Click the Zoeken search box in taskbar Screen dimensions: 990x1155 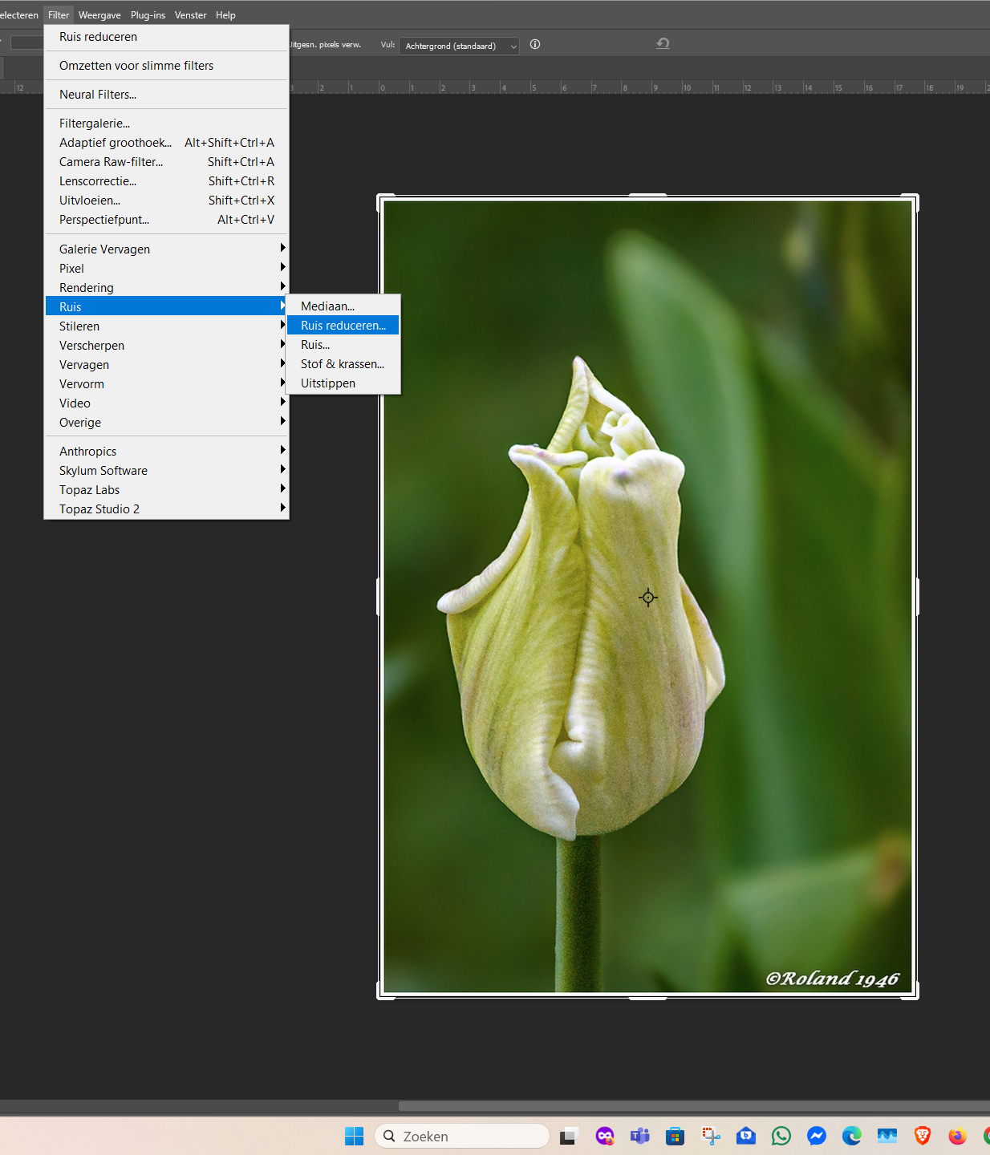pyautogui.click(x=463, y=1136)
